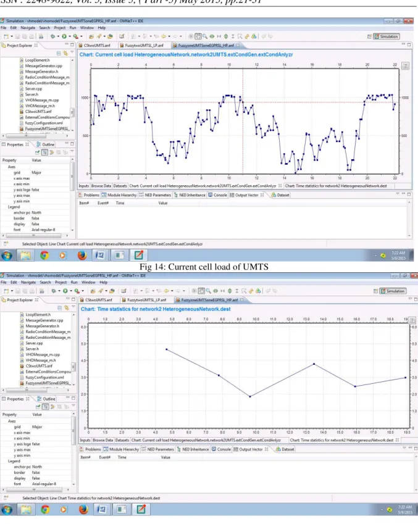Open File Explorer folder on lower taskbar
The width and height of the screenshot is (418, 524).
coord(25,510)
